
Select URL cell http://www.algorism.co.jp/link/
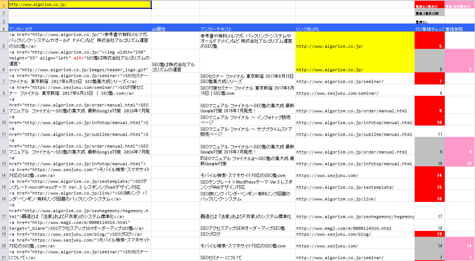(x=355, y=196)
